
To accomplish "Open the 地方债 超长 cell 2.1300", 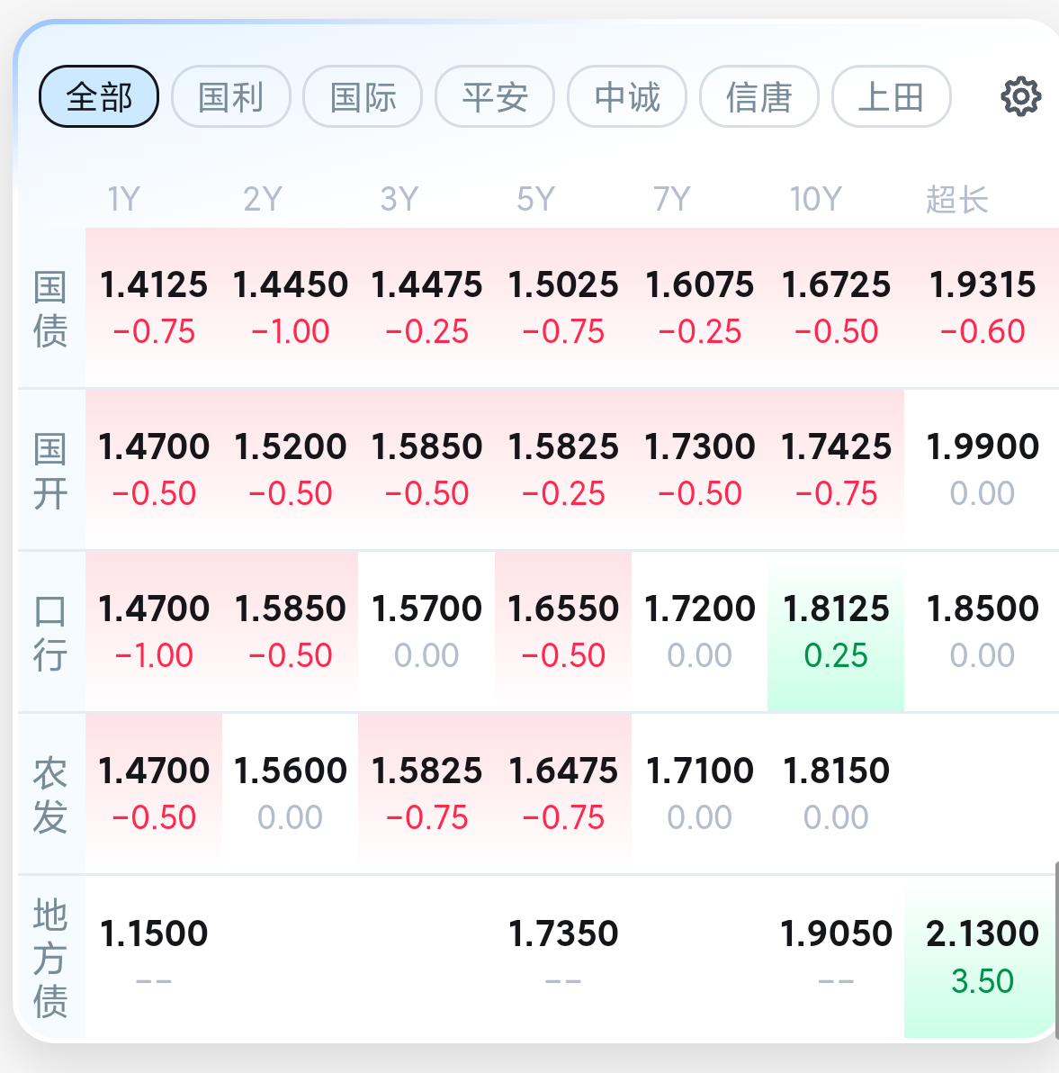I will click(982, 957).
